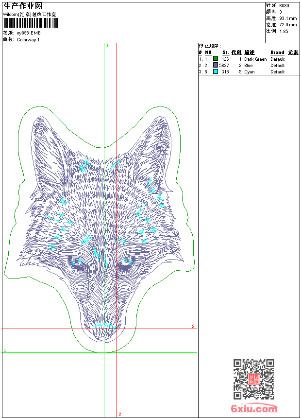Click the Dark Green color swatch
The width and height of the screenshot is (301, 418).
216,59
